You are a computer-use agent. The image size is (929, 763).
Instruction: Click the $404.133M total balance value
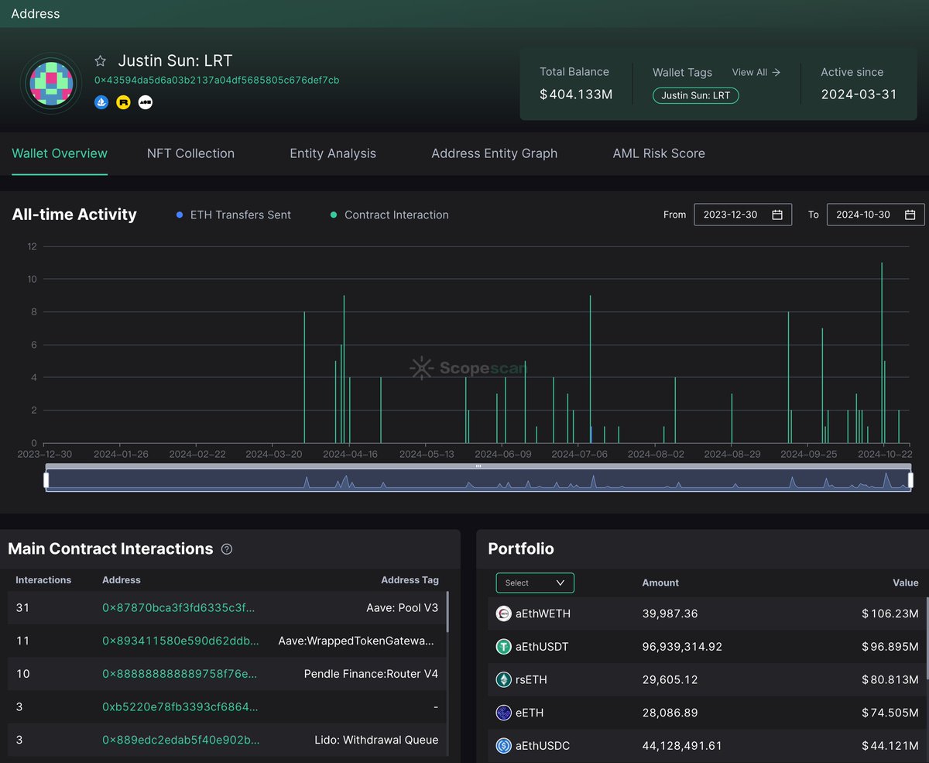click(x=576, y=95)
